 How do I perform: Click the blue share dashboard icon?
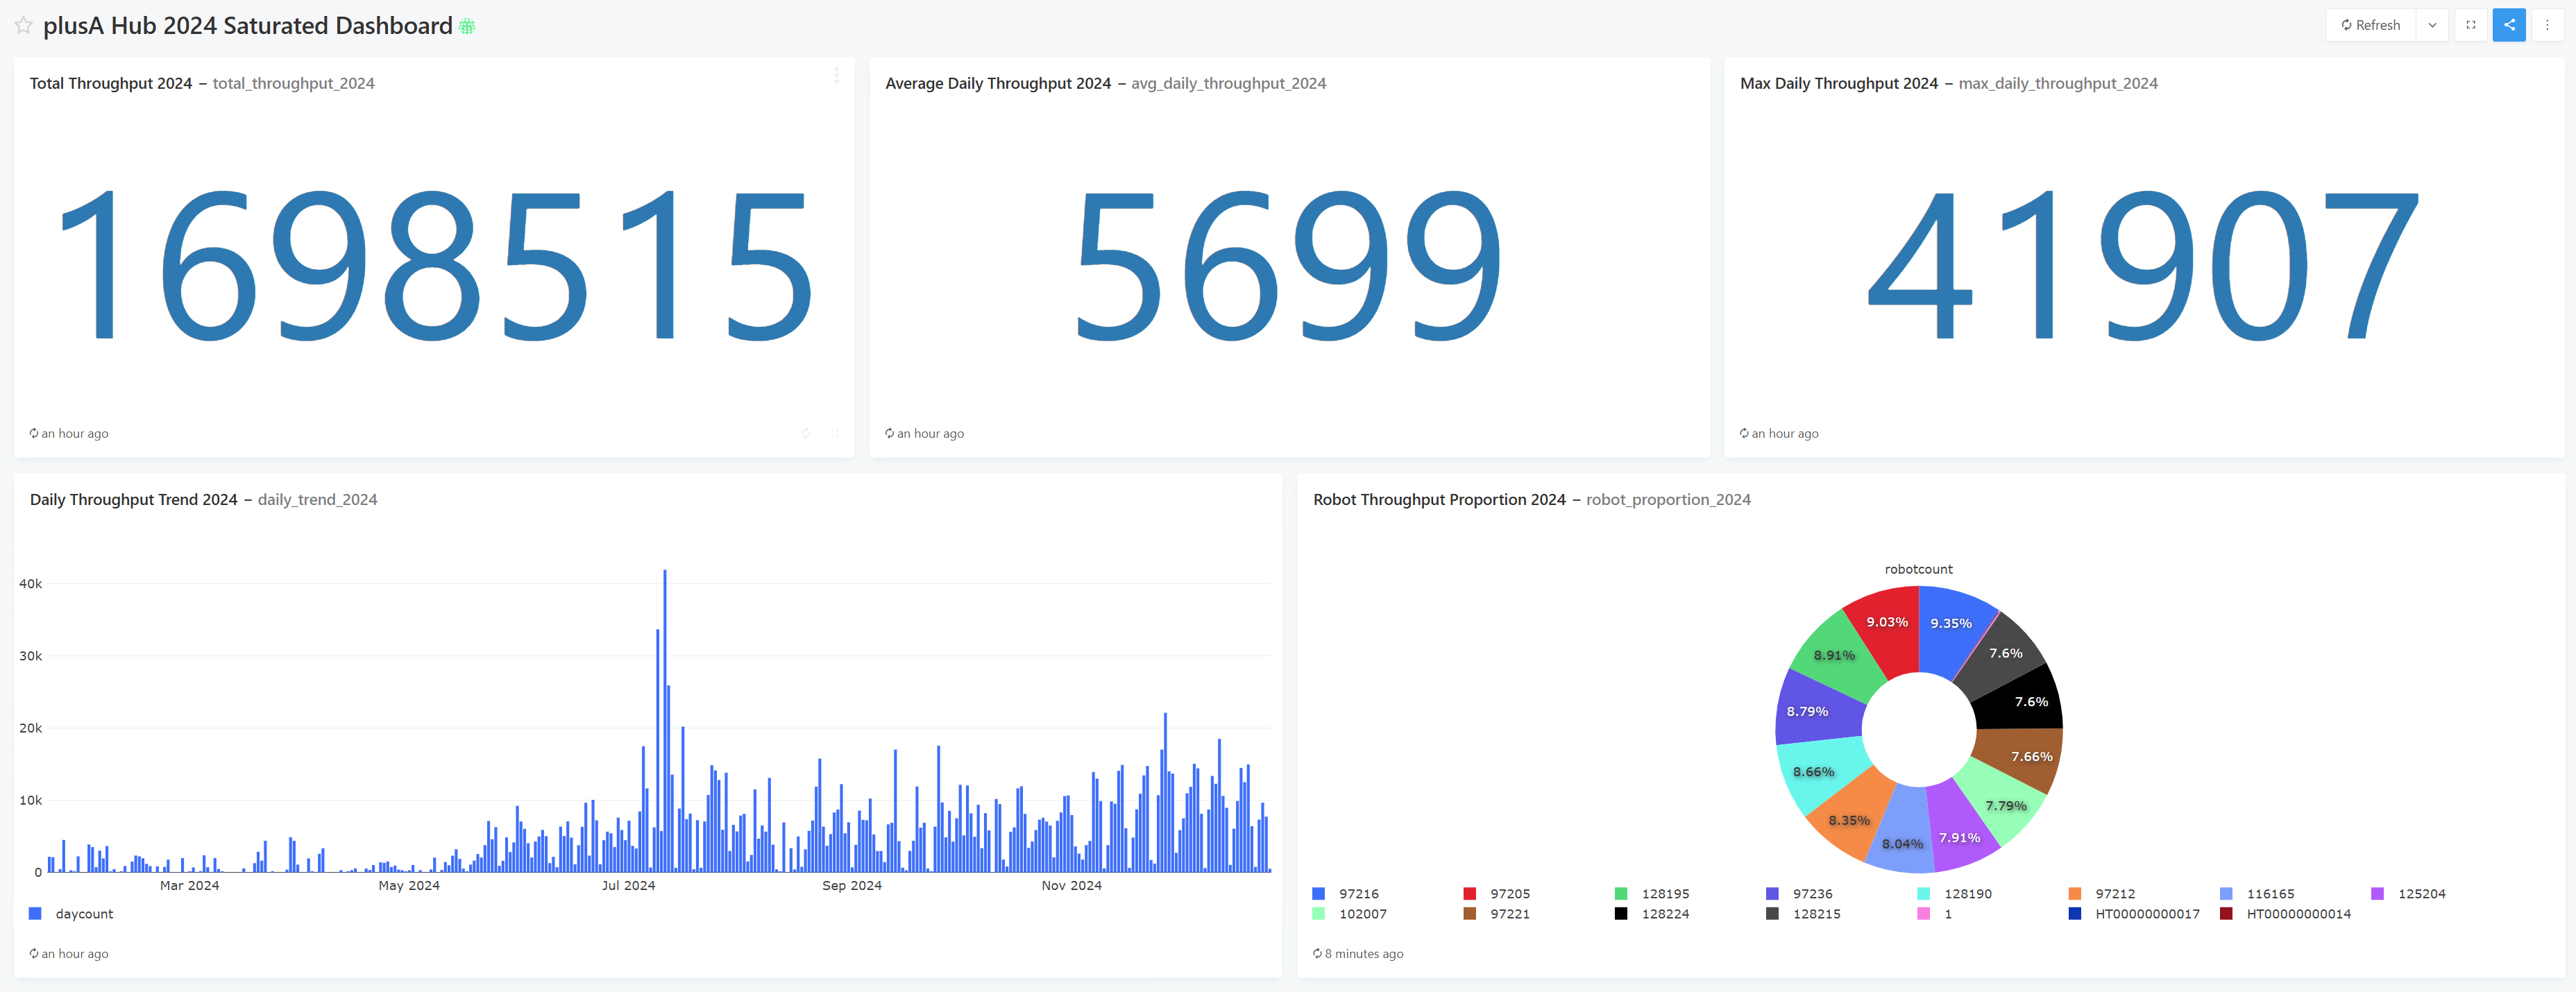click(2508, 25)
